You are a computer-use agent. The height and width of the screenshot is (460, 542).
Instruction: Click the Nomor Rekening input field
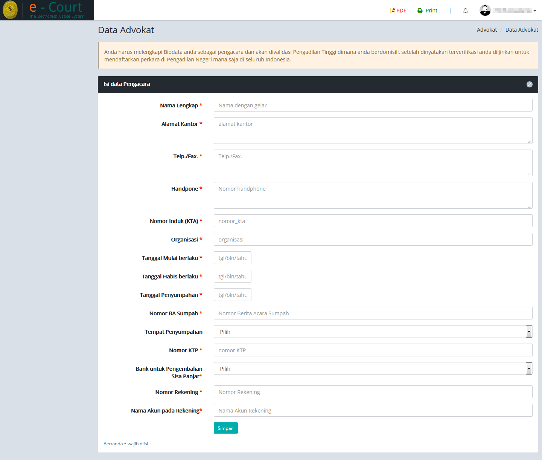pyautogui.click(x=373, y=392)
